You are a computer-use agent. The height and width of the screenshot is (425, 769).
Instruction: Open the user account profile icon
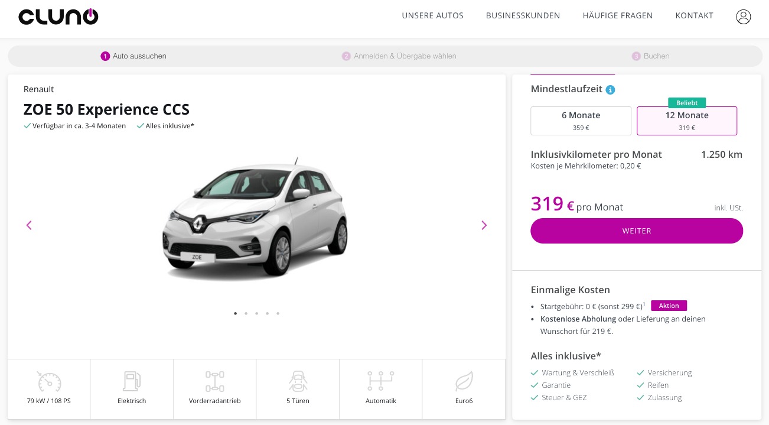pos(743,17)
